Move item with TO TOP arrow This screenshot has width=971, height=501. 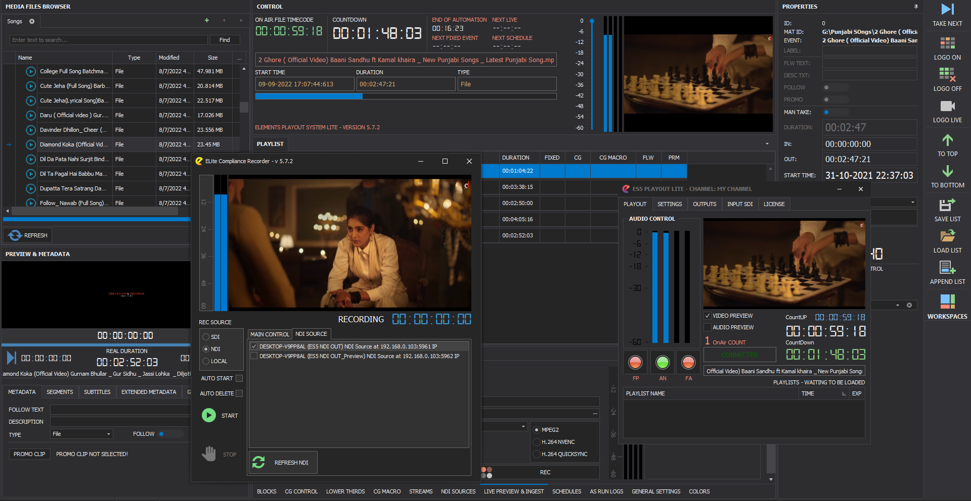point(947,140)
